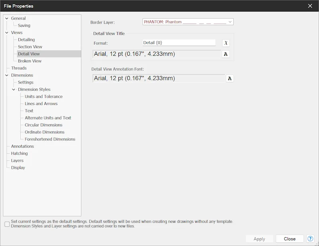Select Layers in the tree
Screen dimensions: 319x246
pyautogui.click(x=17, y=160)
